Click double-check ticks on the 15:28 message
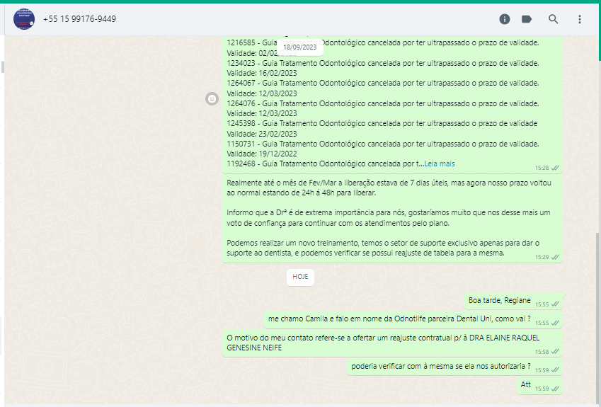This screenshot has width=601, height=407. 556,168
